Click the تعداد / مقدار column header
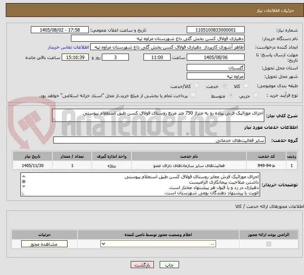The height and width of the screenshot is (275, 304). click(72, 156)
